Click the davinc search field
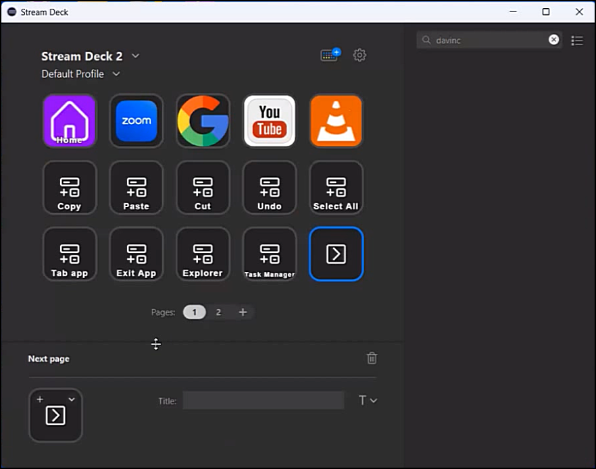Image resolution: width=596 pixels, height=469 pixels. (x=489, y=40)
